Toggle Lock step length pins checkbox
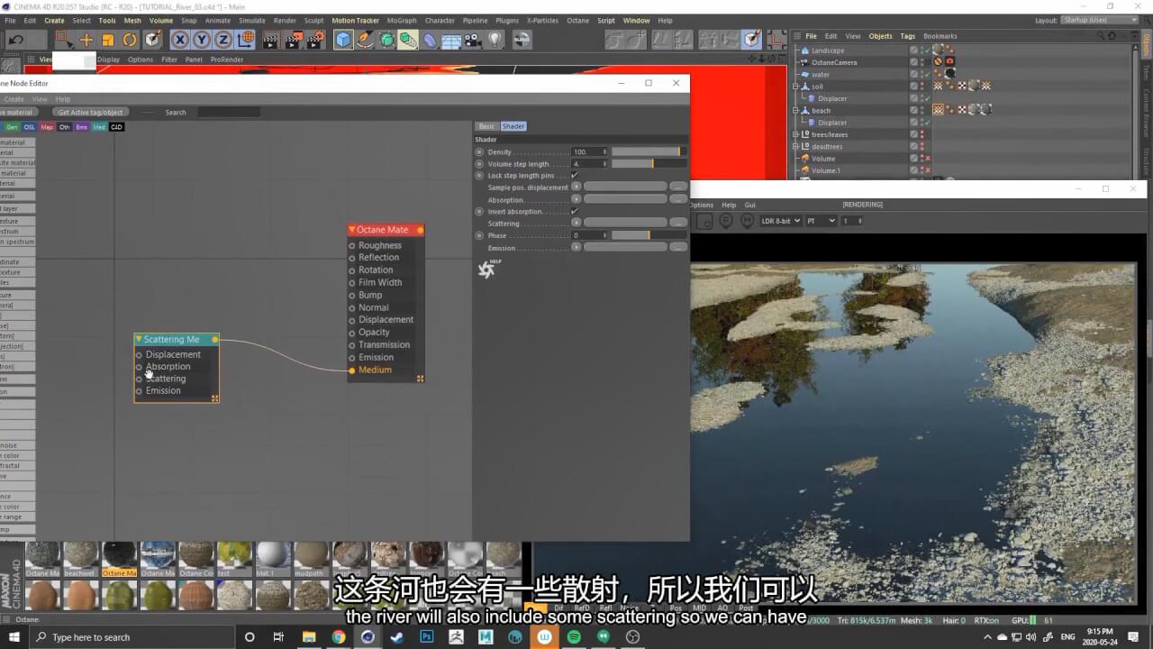1153x649 pixels. (575, 176)
